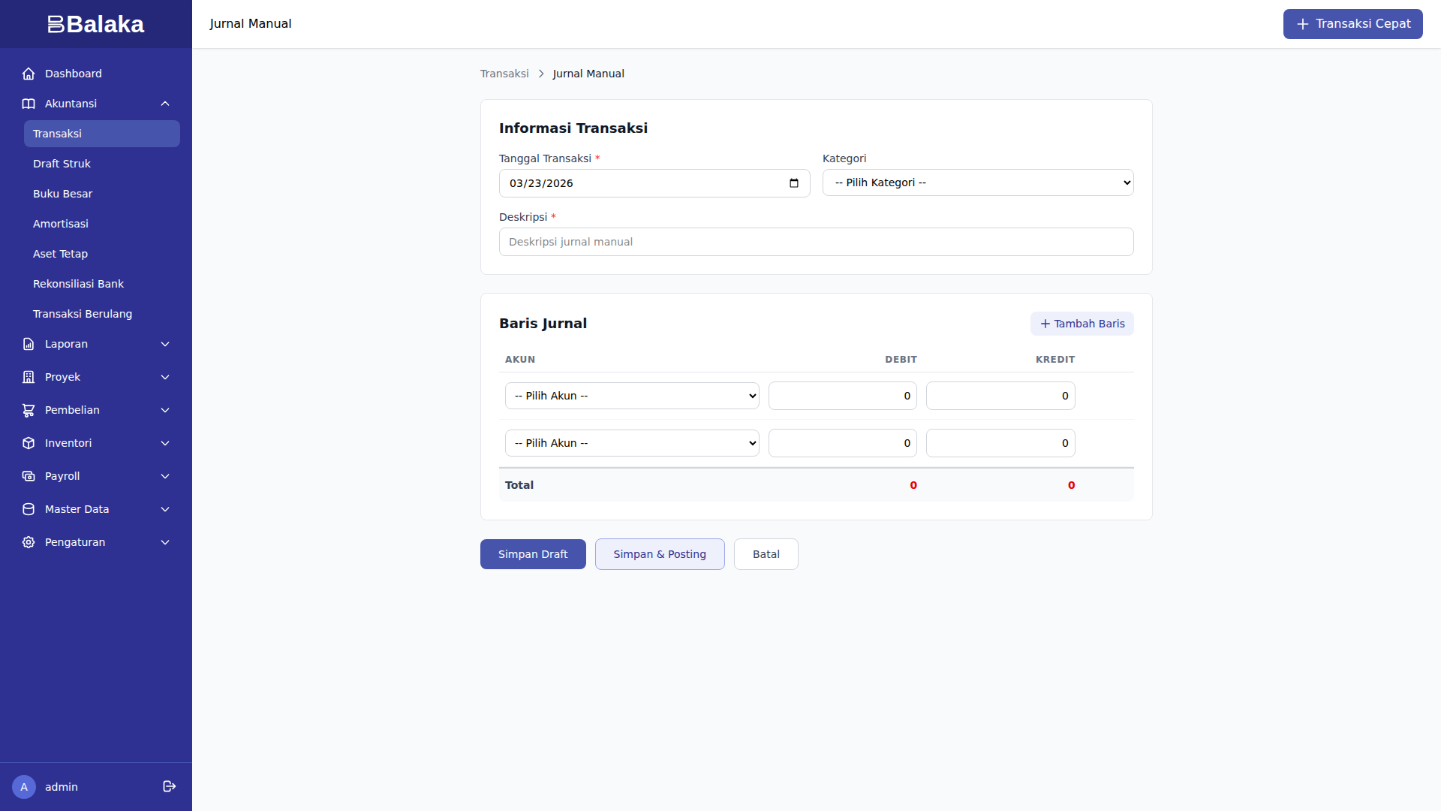Open the calendar picker in Tanggal Transaksi

(794, 183)
